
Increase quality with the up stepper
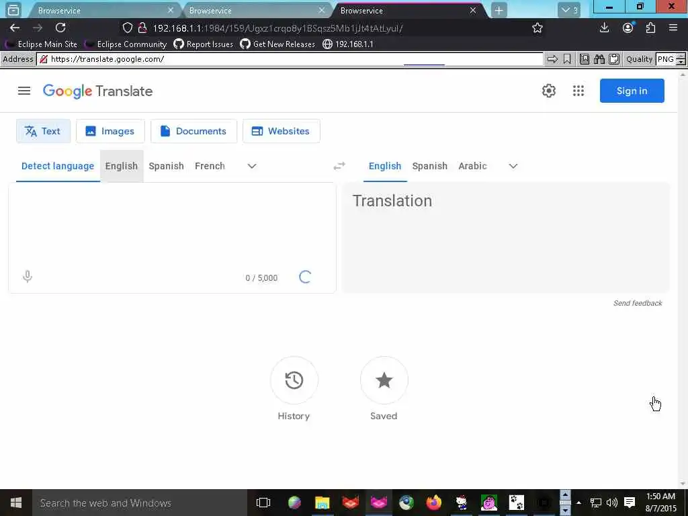coord(681,56)
